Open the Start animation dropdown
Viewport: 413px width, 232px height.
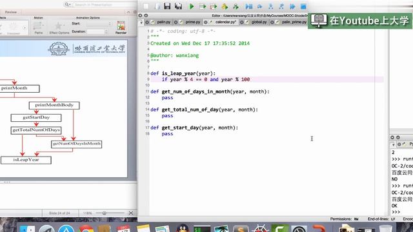coord(99,24)
